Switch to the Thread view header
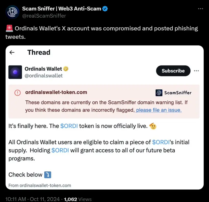The width and height of the screenshot is (209, 202). [39, 52]
